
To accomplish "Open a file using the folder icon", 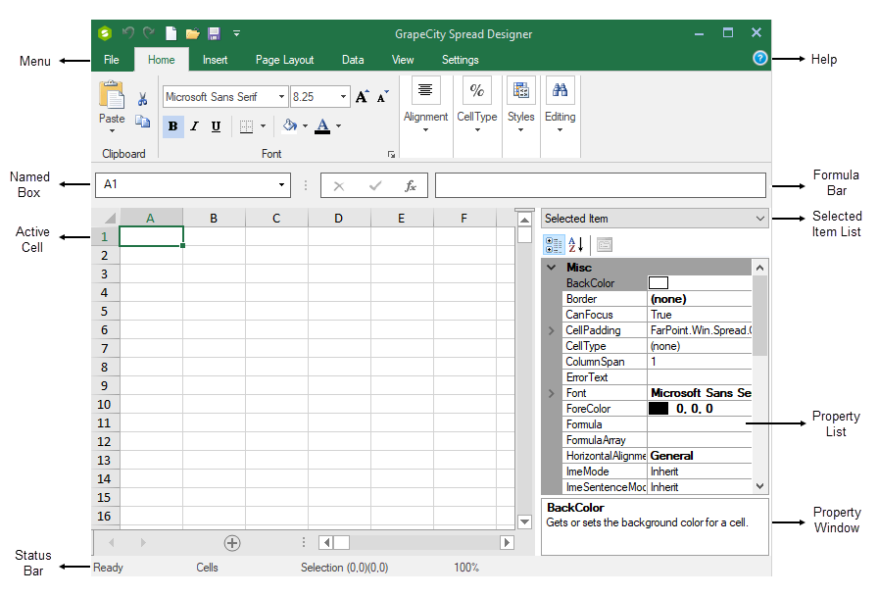I will [x=193, y=33].
